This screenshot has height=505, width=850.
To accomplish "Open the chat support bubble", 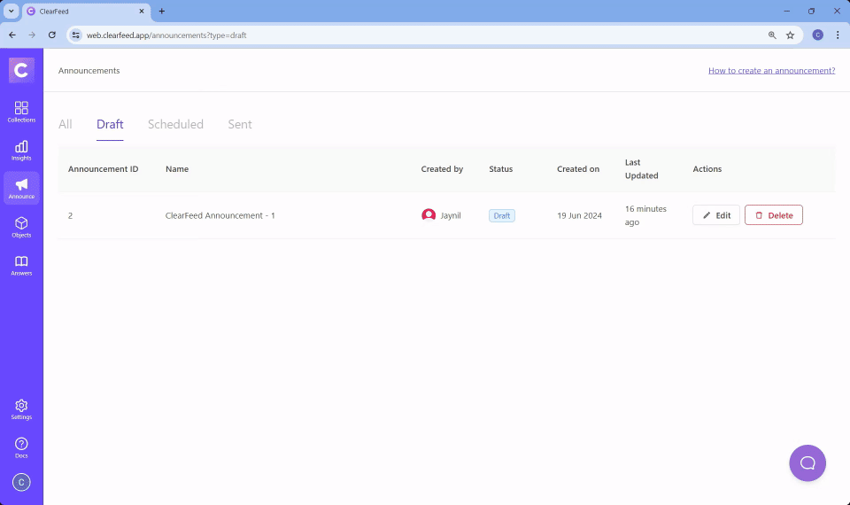I will (807, 462).
